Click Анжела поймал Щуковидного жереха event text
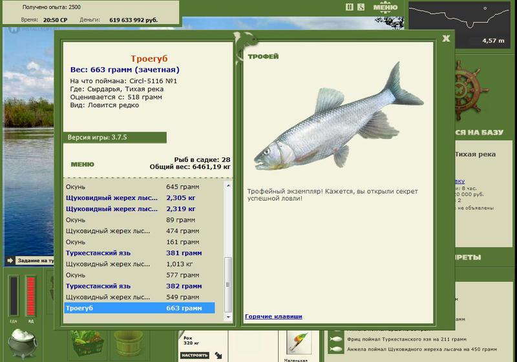The height and width of the screenshot is (362, 517). (x=422, y=349)
